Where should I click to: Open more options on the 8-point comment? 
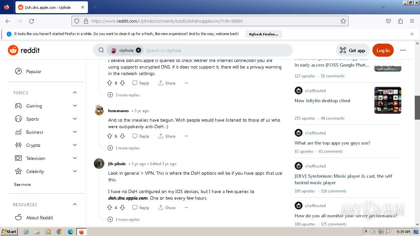pyautogui.click(x=186, y=83)
